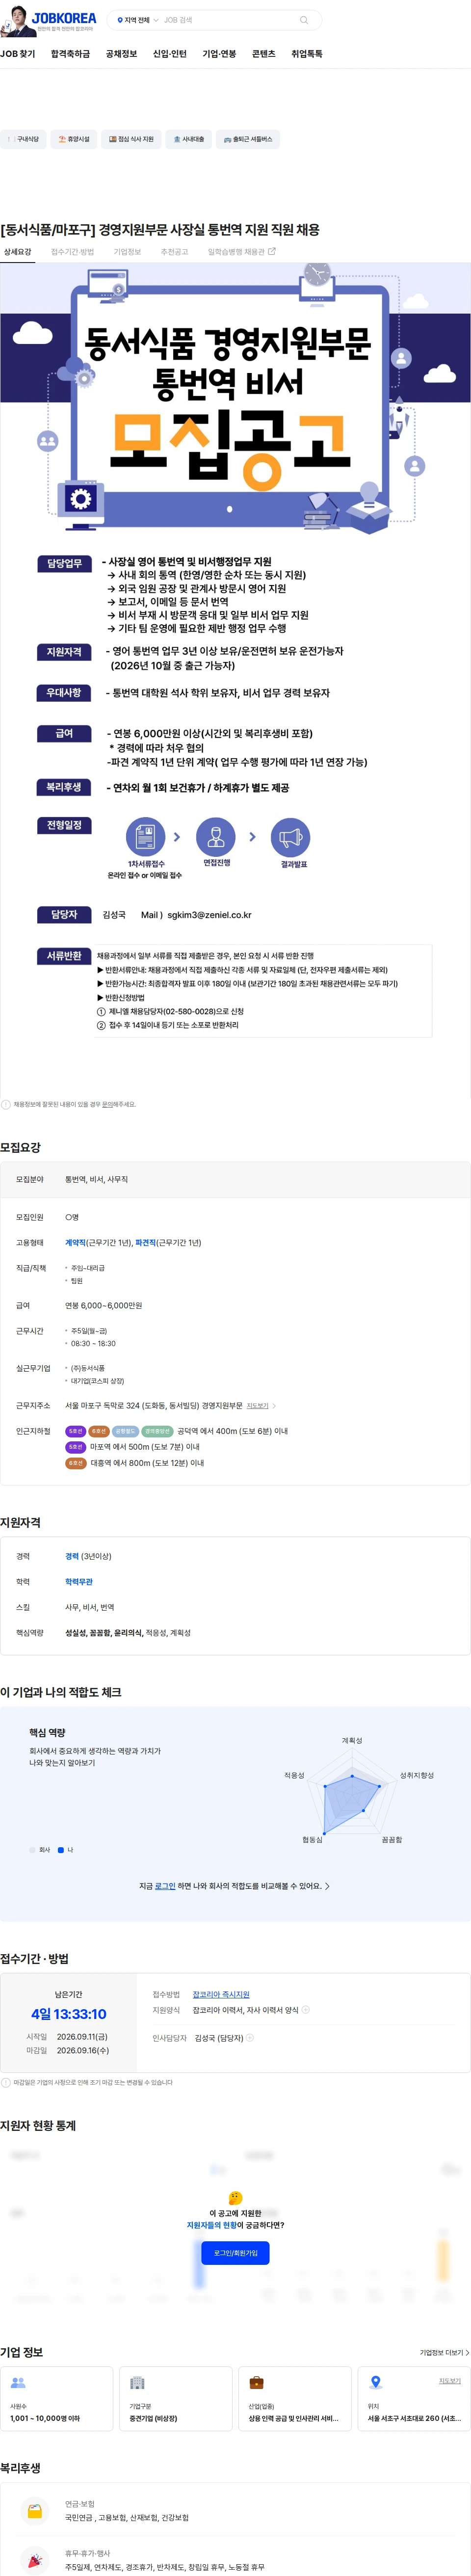Open the 콘텐츠 menu

click(263, 54)
